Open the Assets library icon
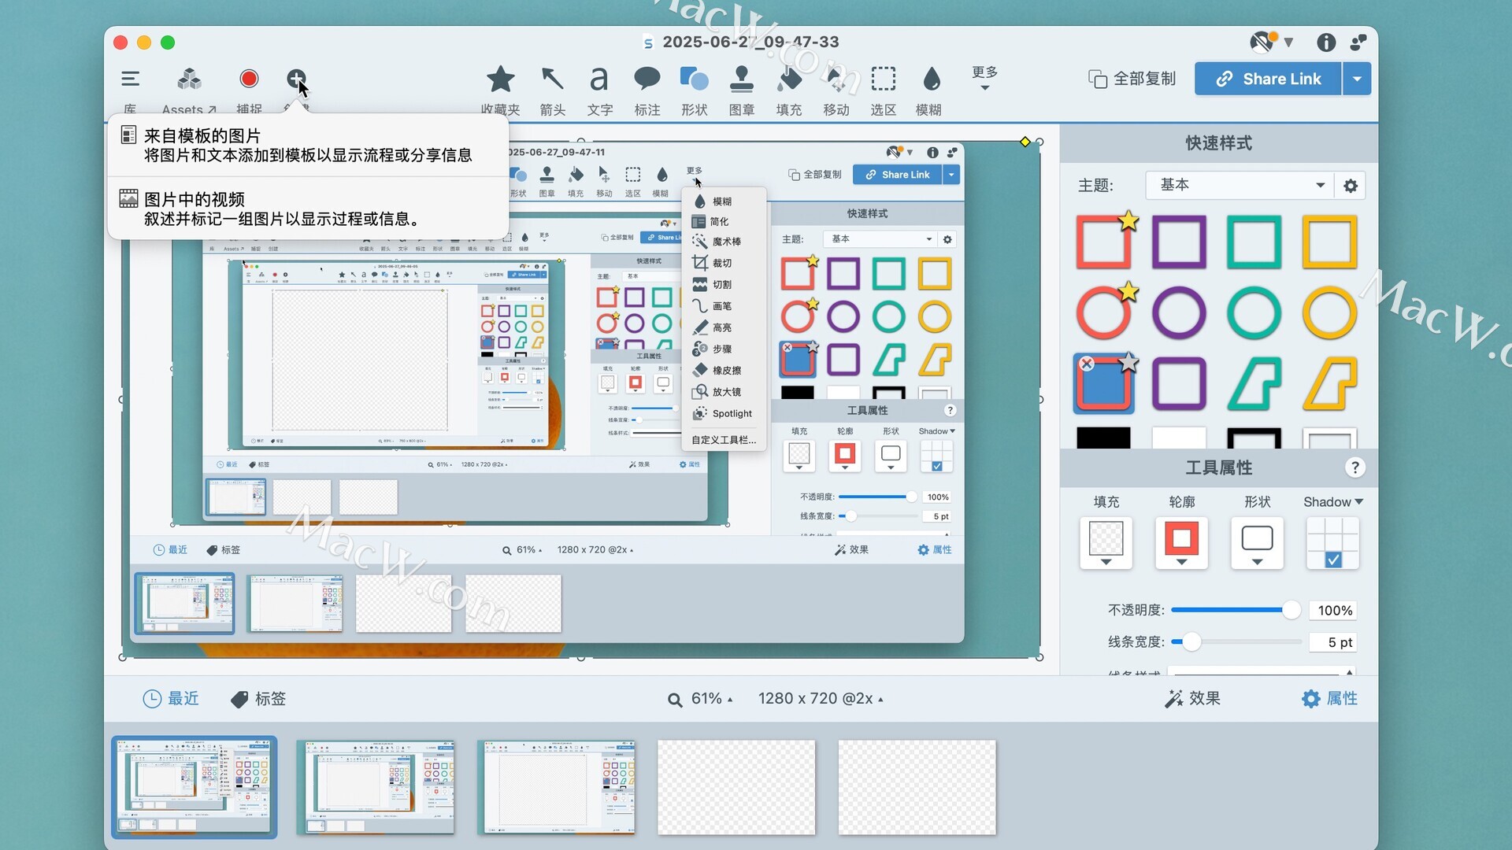The height and width of the screenshot is (850, 1512). coord(189,79)
